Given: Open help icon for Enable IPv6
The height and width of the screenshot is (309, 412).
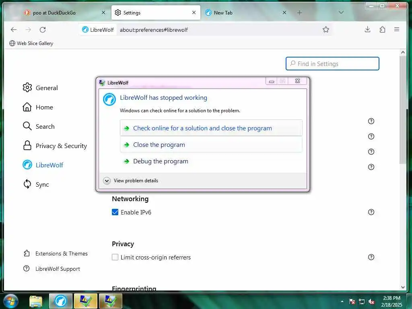Looking at the screenshot, I should (x=371, y=212).
